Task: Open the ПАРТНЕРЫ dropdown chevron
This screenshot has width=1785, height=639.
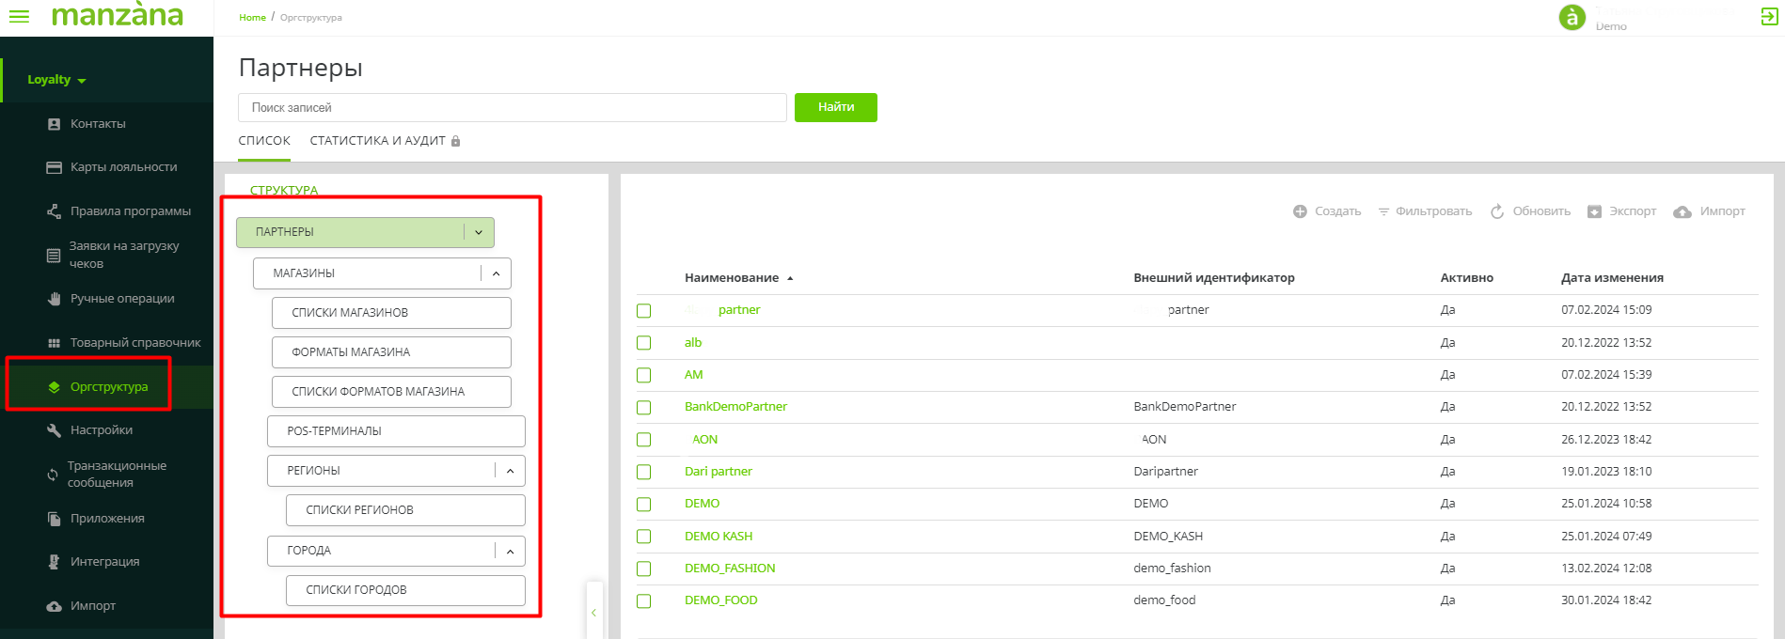Action: (x=479, y=232)
